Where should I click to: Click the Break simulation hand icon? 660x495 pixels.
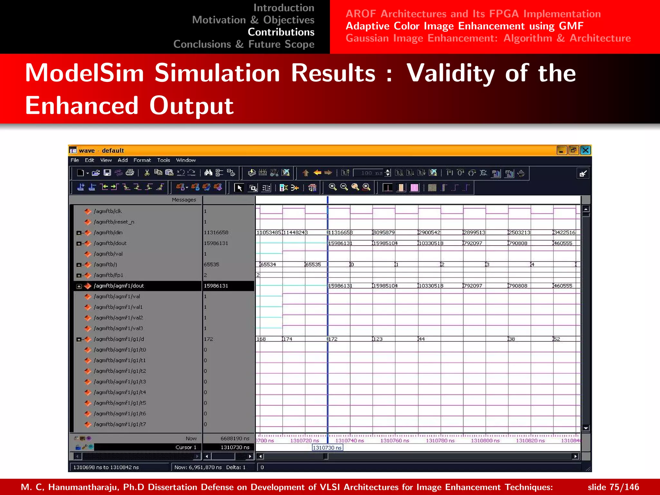[x=521, y=173]
